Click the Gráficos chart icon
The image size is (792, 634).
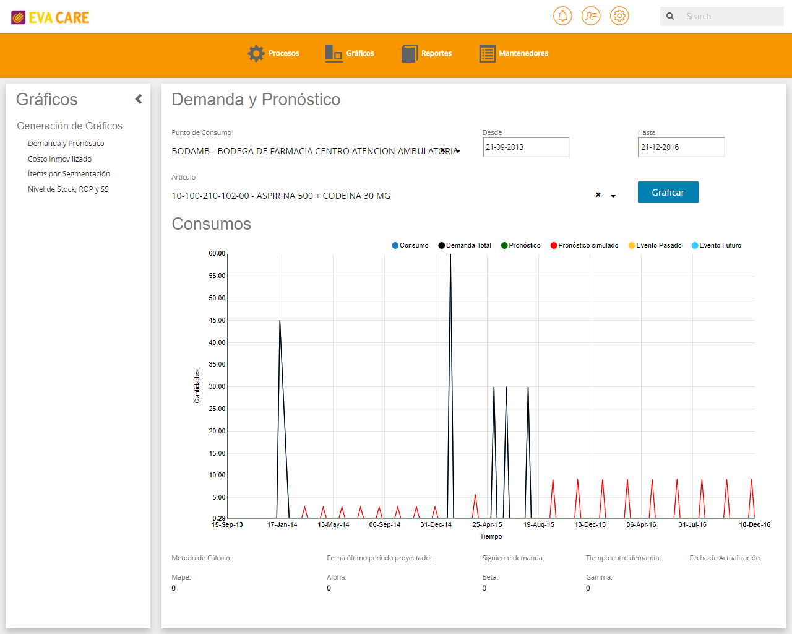point(334,53)
